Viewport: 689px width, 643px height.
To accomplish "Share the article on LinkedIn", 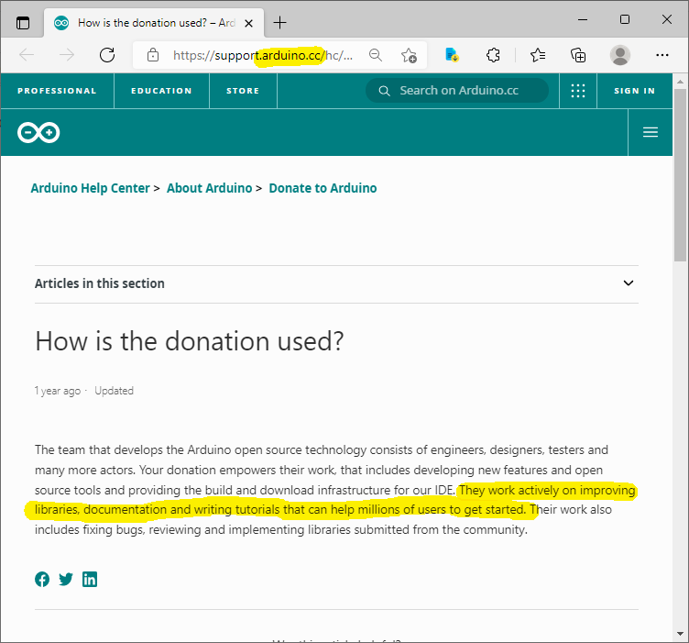I will pyautogui.click(x=90, y=579).
